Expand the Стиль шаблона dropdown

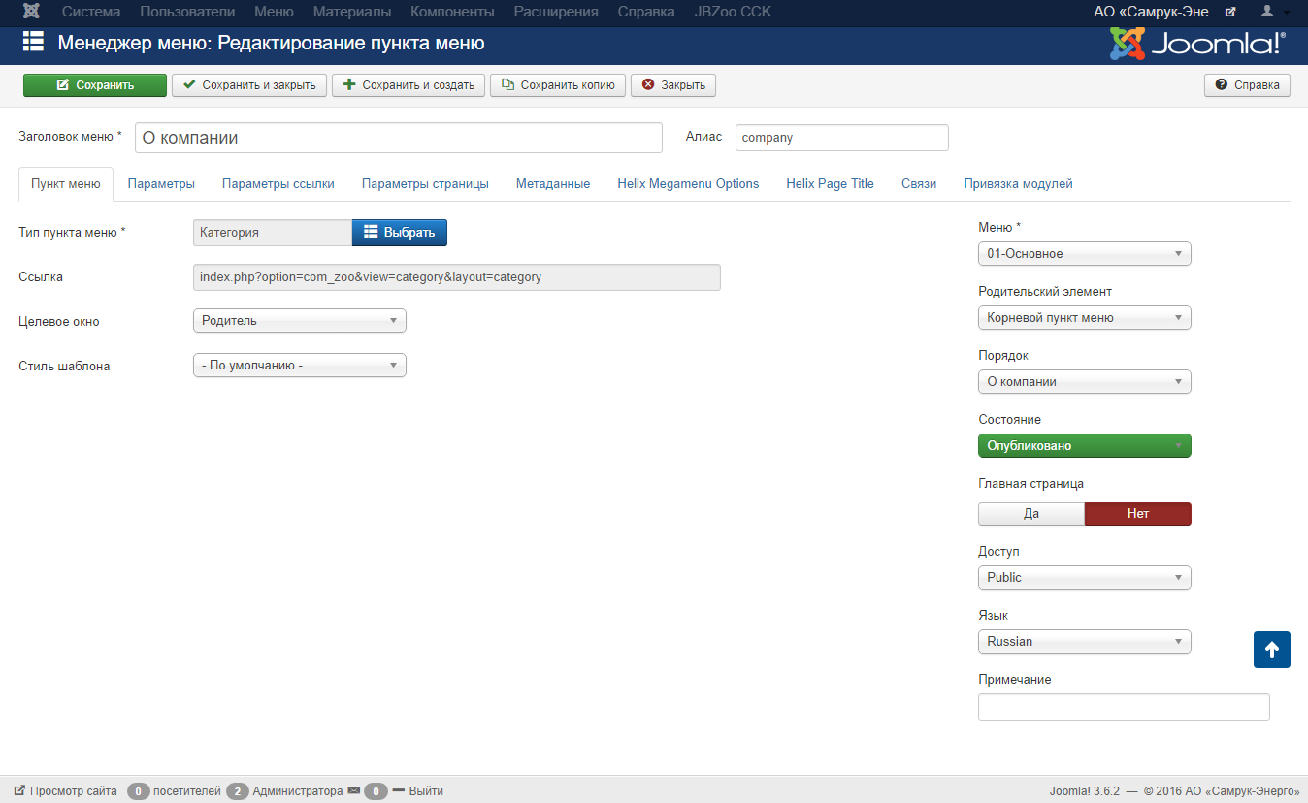300,366
